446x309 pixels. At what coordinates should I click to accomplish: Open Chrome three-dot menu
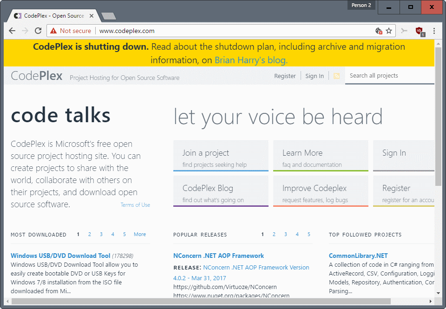434,31
